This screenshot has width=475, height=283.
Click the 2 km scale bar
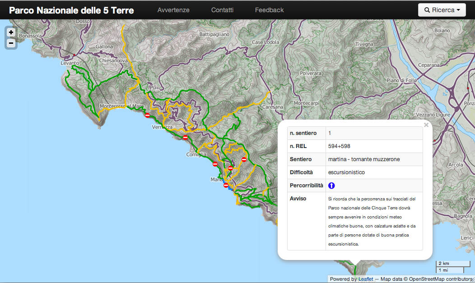click(452, 263)
